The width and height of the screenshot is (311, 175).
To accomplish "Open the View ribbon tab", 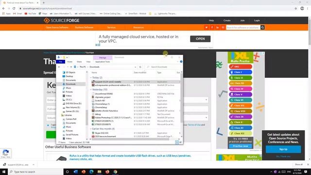I will 88,62.
